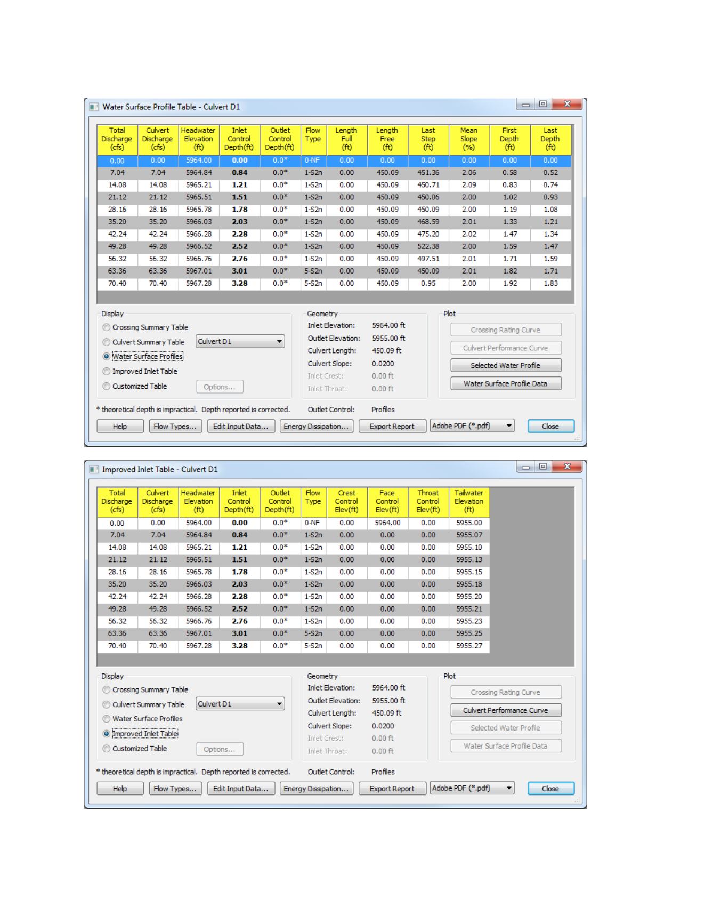Screen dimensions: 713x923
Task: Click Selected Water Profile plot button in top window
Action: pyautogui.click(x=506, y=366)
